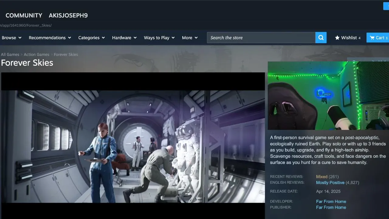The height and width of the screenshot is (219, 389).
Task: Open the shopping Cart icon
Action: [x=372, y=38]
